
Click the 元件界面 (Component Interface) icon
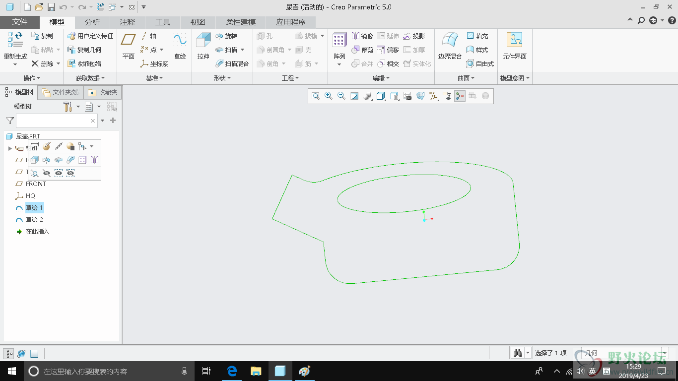[x=514, y=40]
